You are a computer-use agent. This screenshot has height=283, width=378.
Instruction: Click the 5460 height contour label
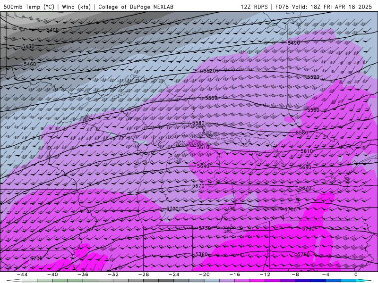point(30,64)
